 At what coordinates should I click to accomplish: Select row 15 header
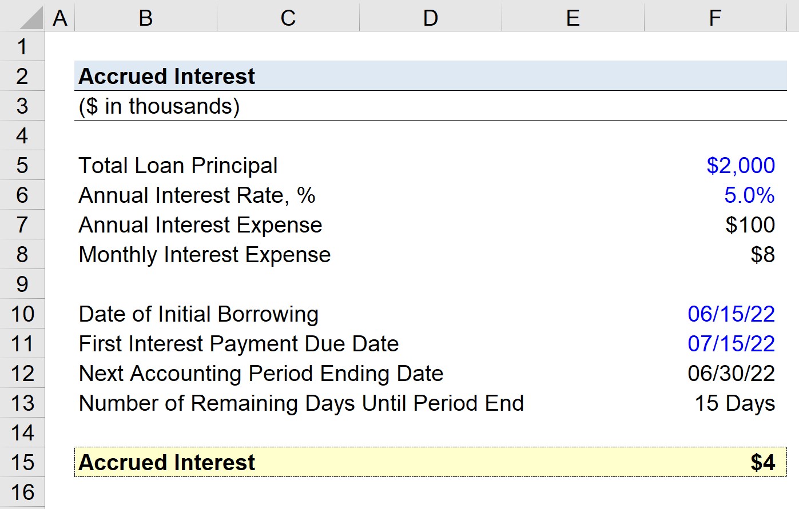[22, 463]
